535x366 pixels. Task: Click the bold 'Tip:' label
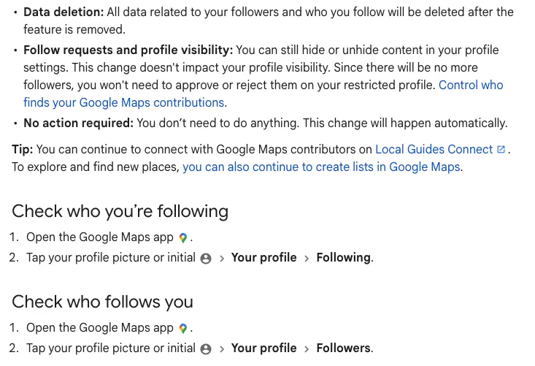(x=22, y=149)
